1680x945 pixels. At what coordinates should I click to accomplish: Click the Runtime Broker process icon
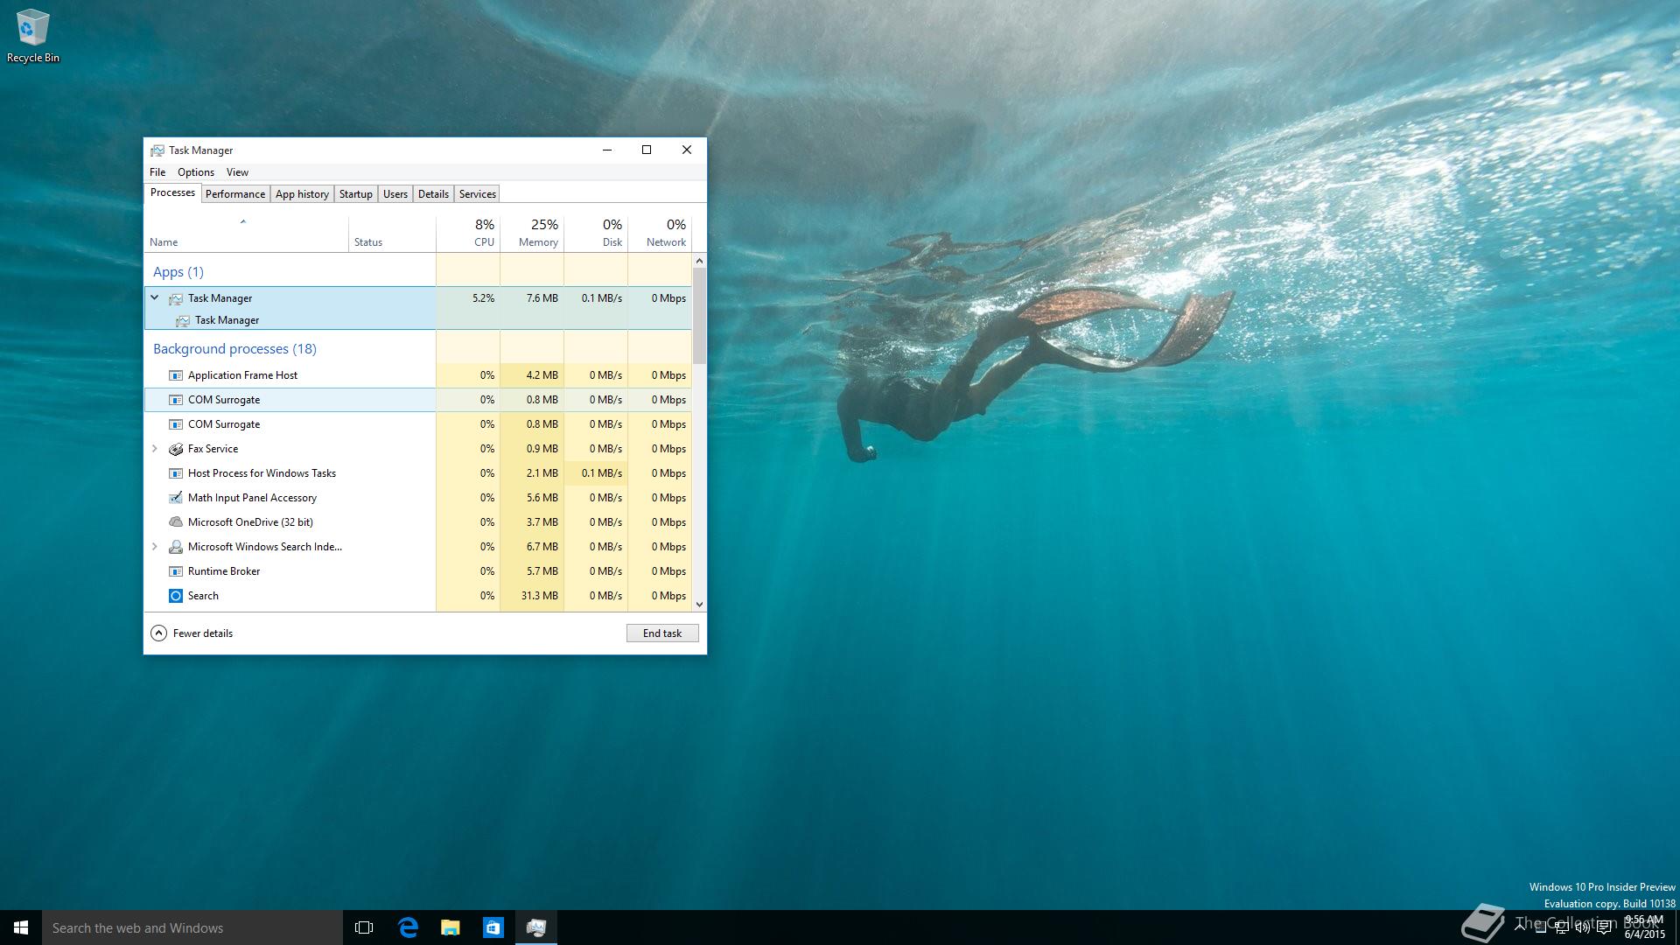pyautogui.click(x=176, y=571)
